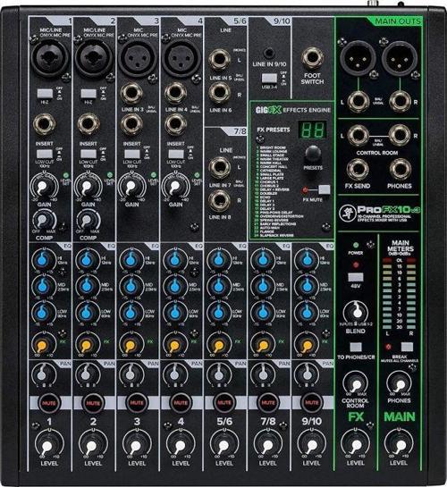Click the channel 9/10 LEVEL knob
Image resolution: width=447 pixels, height=487 pixels.
[x=311, y=445]
